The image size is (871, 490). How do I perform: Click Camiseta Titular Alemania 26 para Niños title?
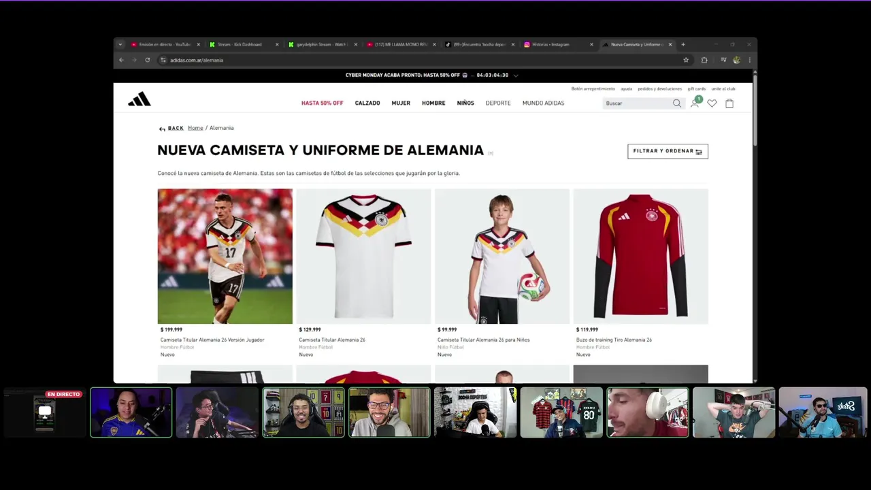point(483,340)
